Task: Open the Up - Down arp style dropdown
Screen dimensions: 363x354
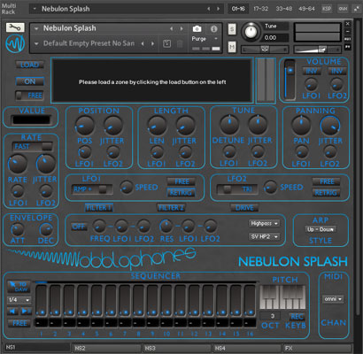Action: pos(321,229)
